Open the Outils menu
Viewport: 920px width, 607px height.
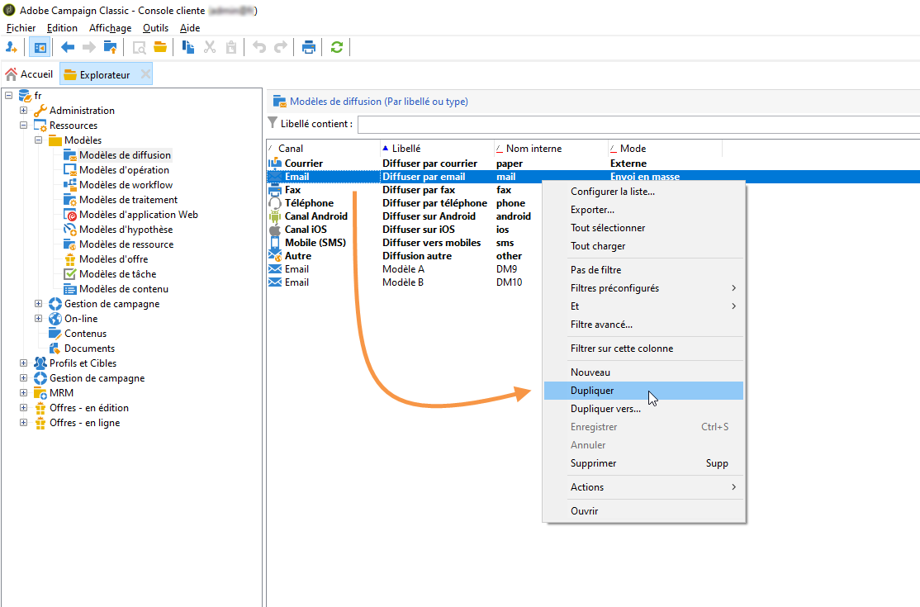pyautogui.click(x=155, y=28)
